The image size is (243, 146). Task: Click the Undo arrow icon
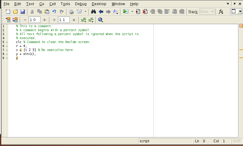(54, 12)
